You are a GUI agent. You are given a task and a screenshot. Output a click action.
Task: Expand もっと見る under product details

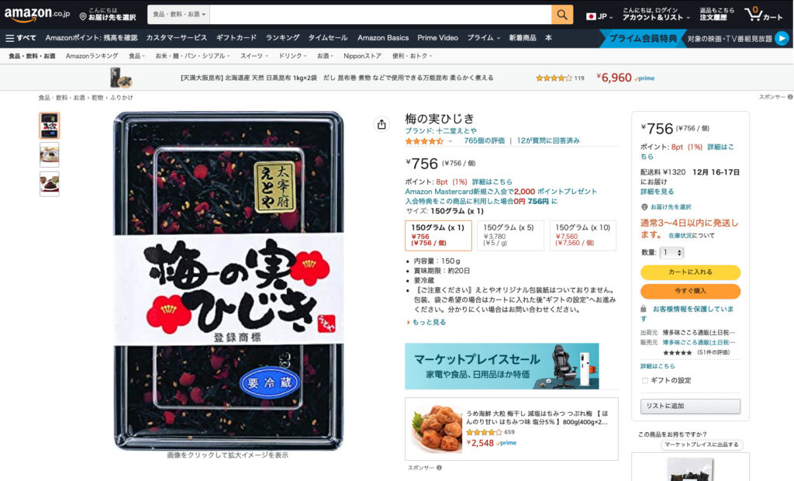point(426,323)
